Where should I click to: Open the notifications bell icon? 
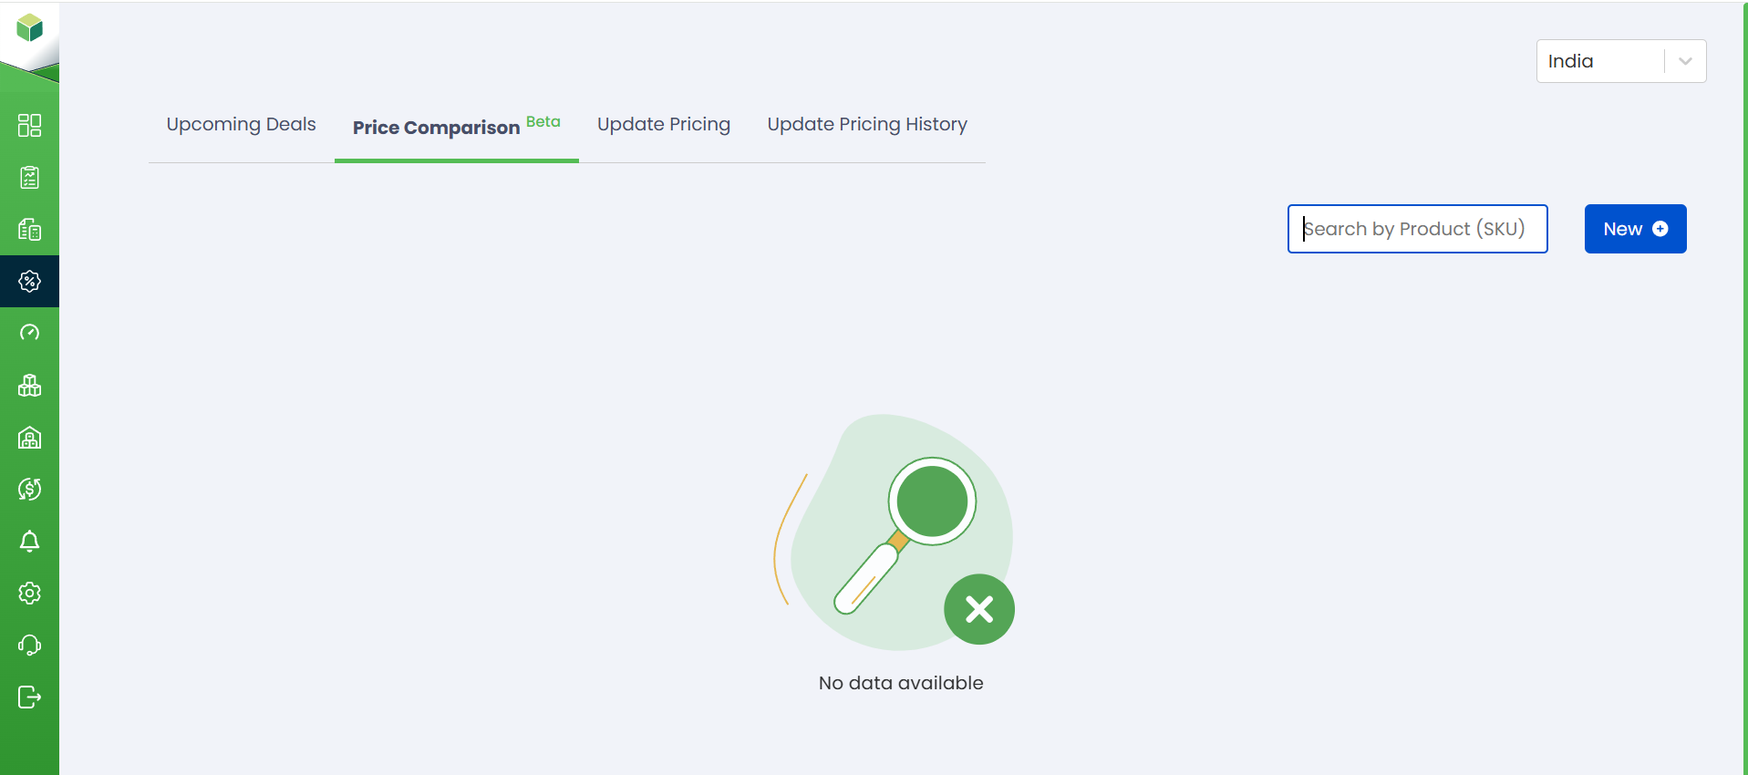pyautogui.click(x=29, y=542)
